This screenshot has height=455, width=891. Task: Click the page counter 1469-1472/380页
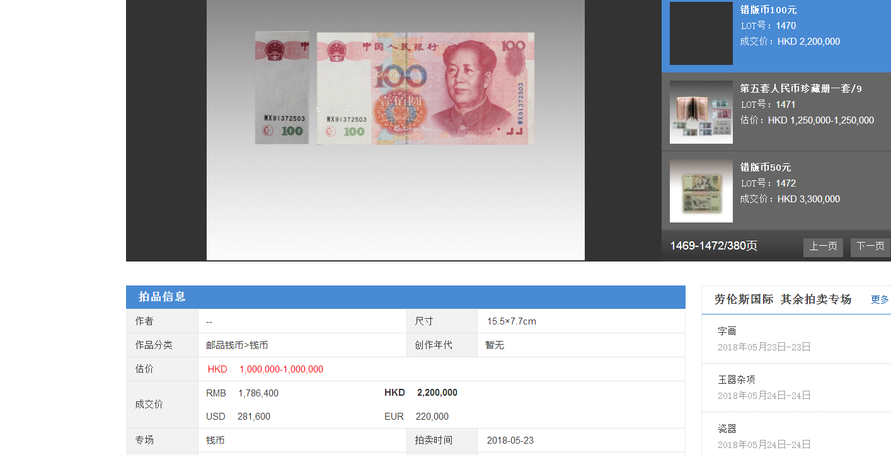[x=714, y=246]
